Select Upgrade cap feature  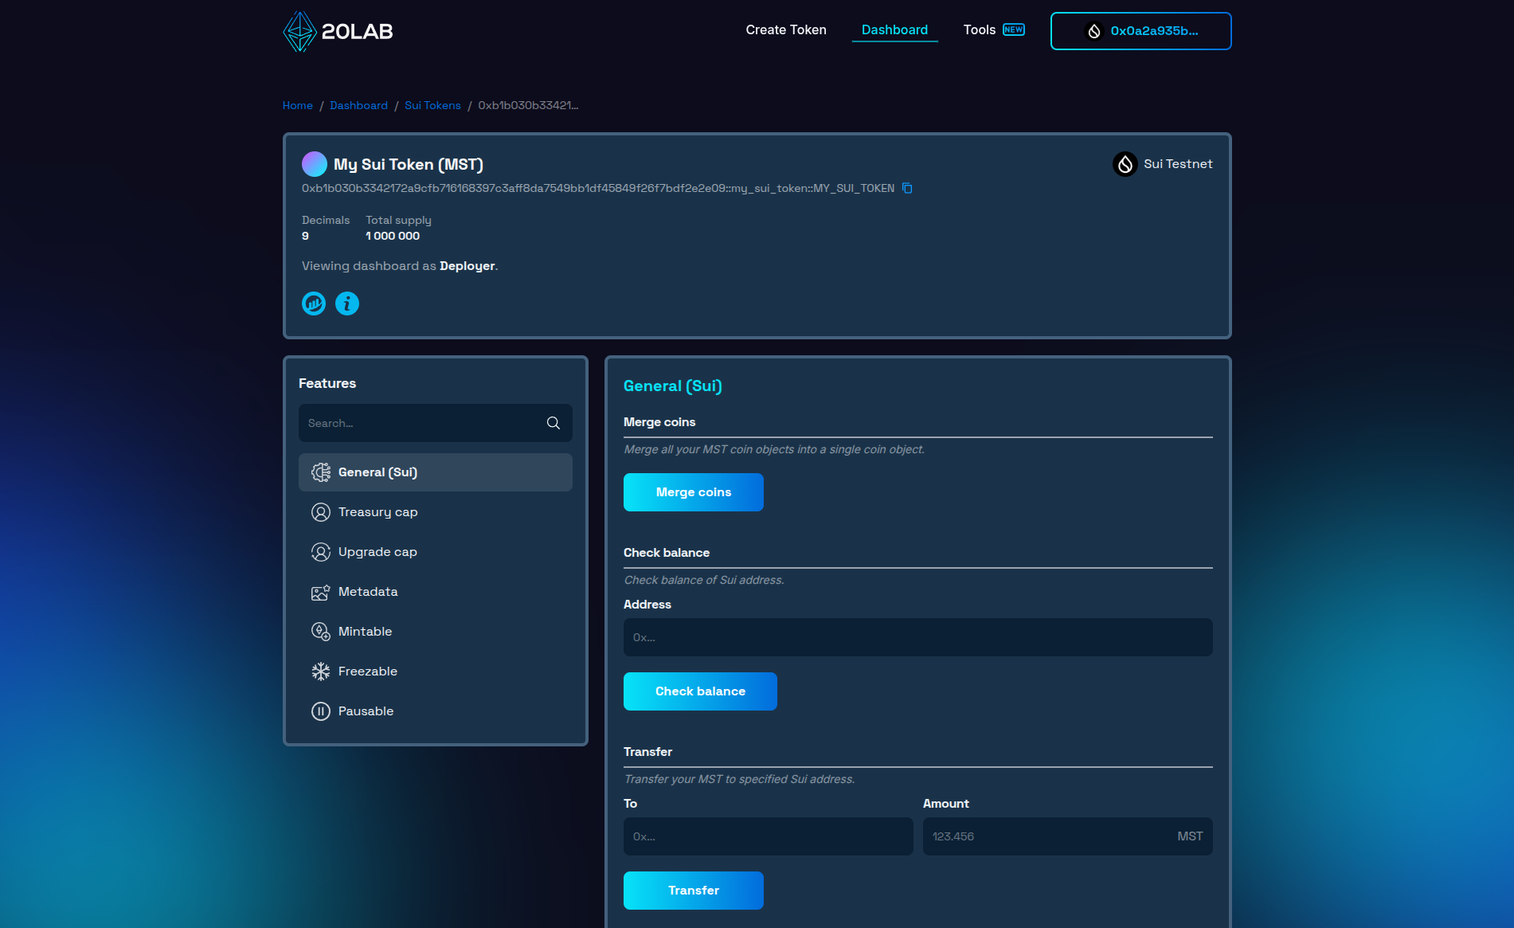pos(436,552)
